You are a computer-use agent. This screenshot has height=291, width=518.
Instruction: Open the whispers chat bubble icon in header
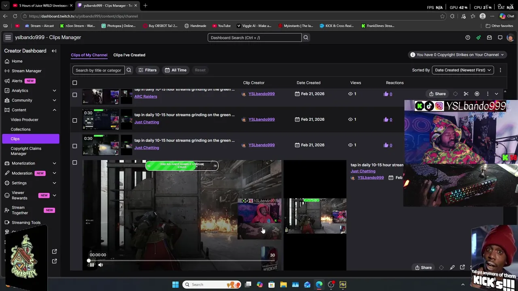point(500,38)
